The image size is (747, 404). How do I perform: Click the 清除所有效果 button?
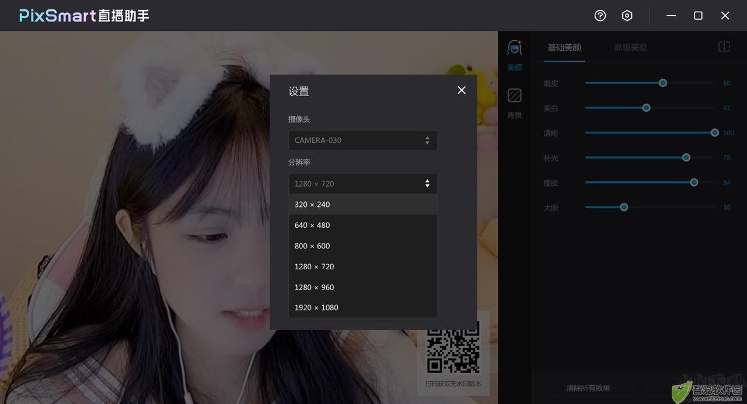tap(588, 388)
